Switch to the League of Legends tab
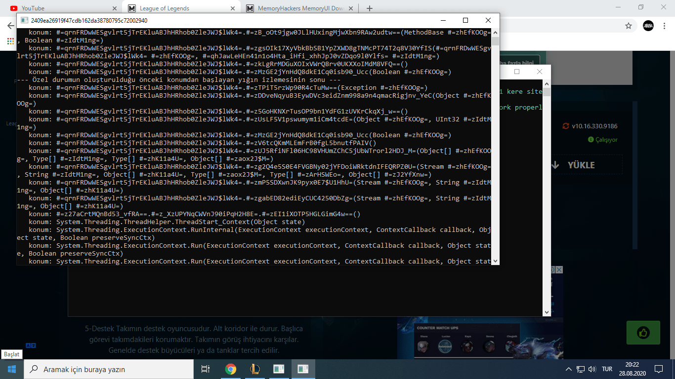 (180, 8)
